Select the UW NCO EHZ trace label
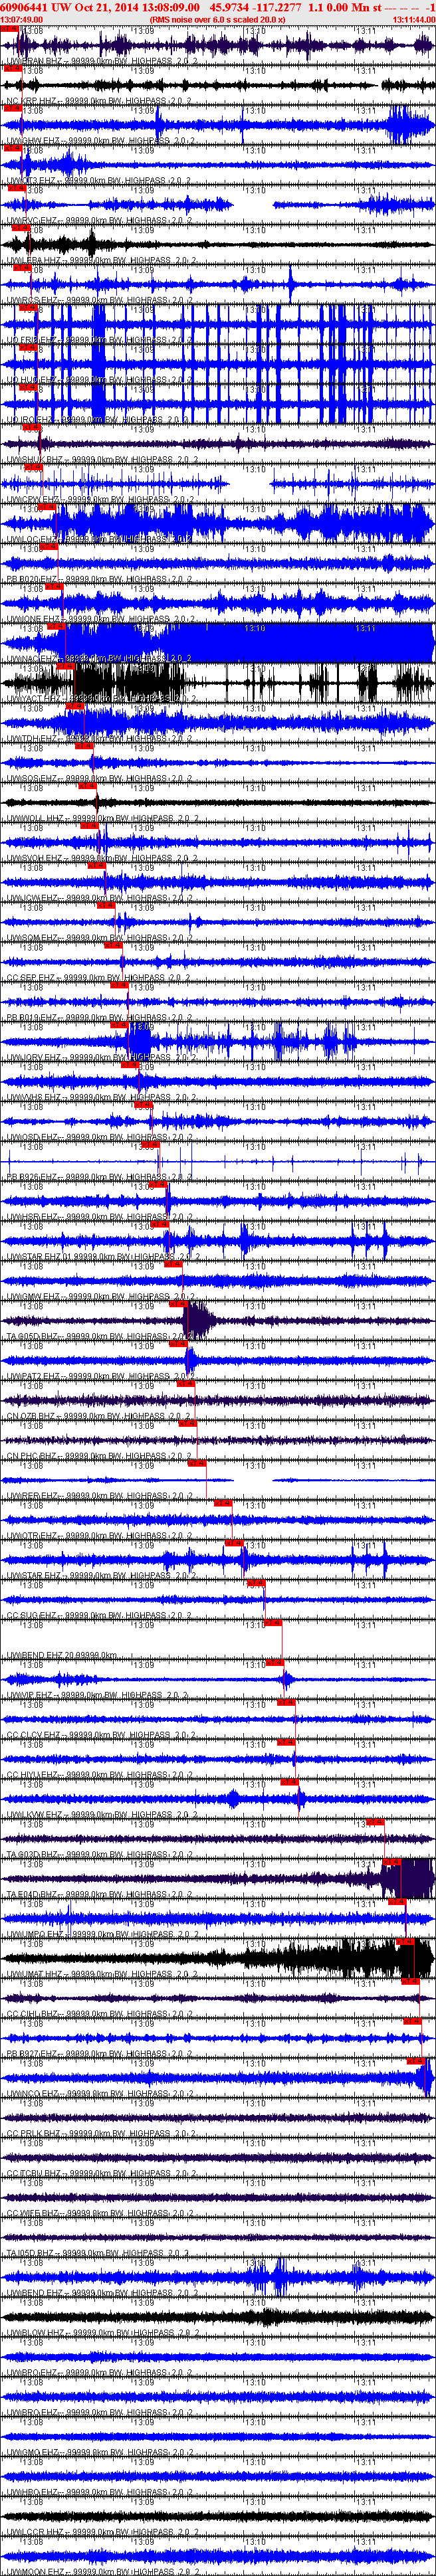This screenshot has width=436, height=2576. pyautogui.click(x=101, y=2095)
